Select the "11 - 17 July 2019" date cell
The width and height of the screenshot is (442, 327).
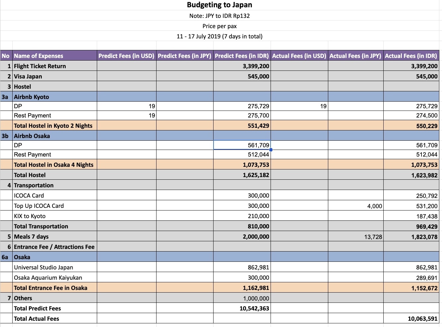[x=220, y=36]
